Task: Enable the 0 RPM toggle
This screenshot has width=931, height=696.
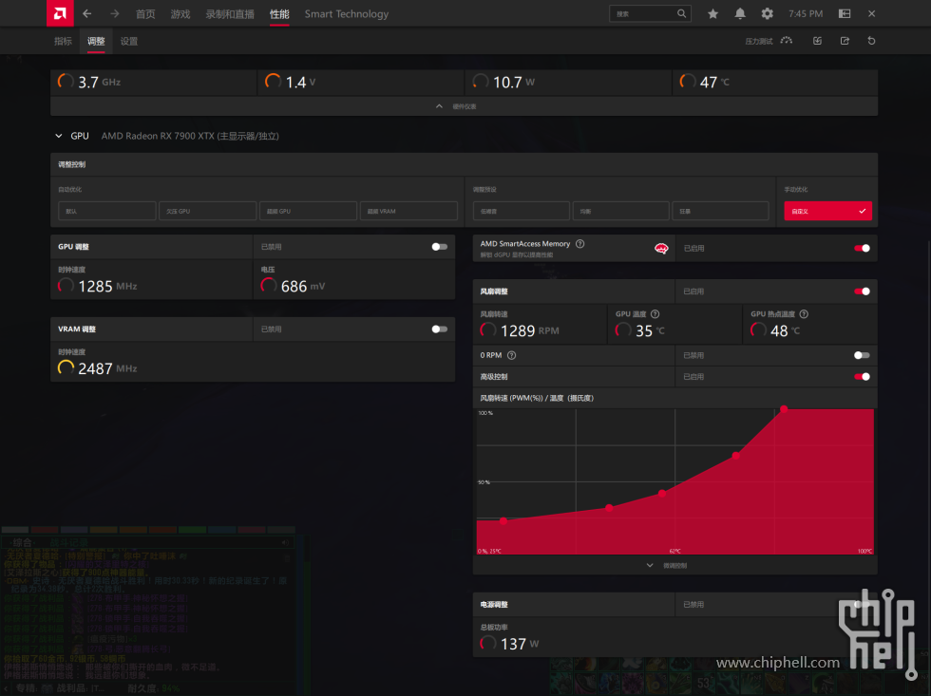Action: point(863,355)
